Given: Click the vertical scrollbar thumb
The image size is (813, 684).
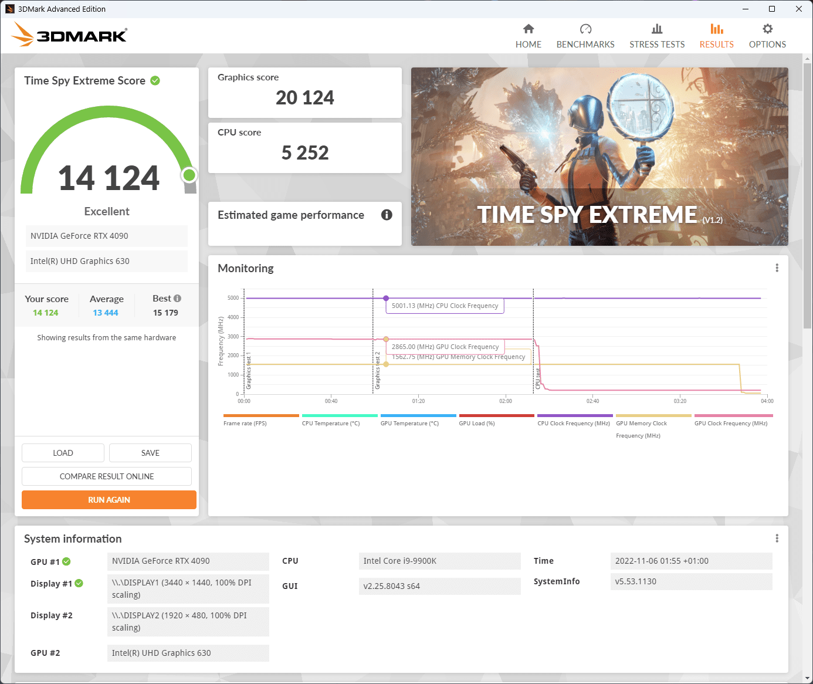Looking at the screenshot, I should coord(807,197).
